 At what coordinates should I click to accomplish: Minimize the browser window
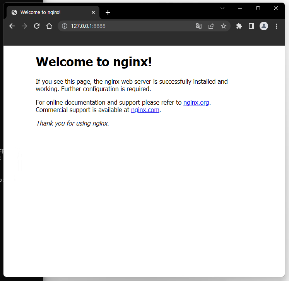pos(240,8)
